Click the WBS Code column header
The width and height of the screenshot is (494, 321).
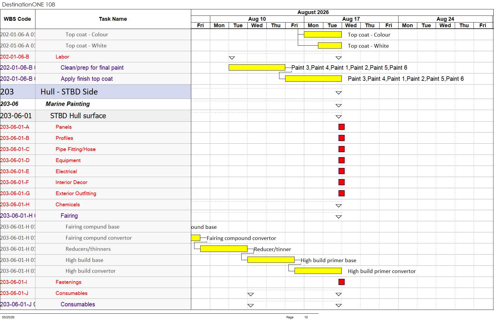coord(18,19)
